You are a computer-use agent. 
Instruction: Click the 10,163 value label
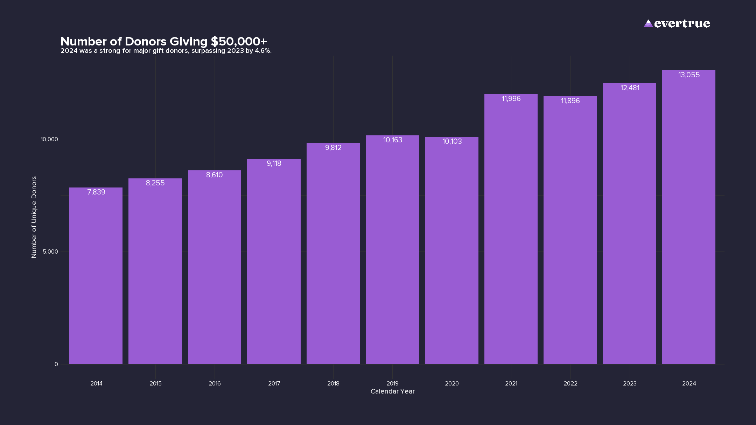(x=392, y=140)
